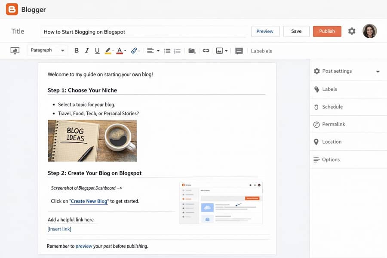Click the highlight color marker icon
Image resolution: width=387 pixels, height=258 pixels.
(108, 51)
